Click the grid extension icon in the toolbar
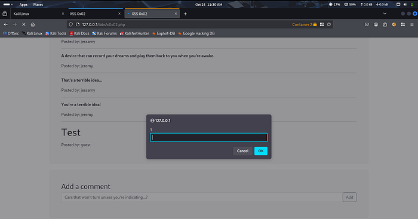 coord(403,24)
